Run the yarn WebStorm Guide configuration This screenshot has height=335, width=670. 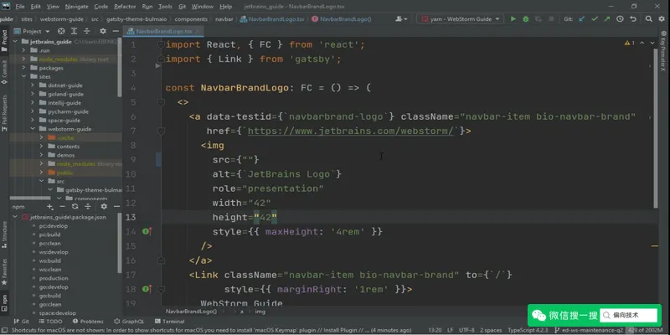coord(513,18)
